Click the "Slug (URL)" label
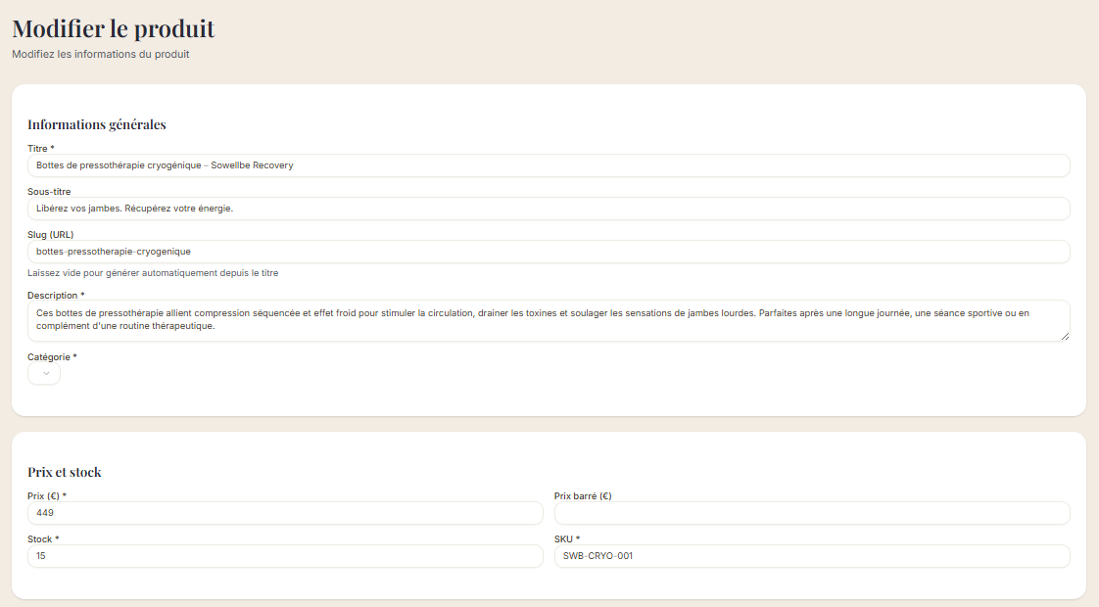This screenshot has height=607, width=1099. click(50, 235)
